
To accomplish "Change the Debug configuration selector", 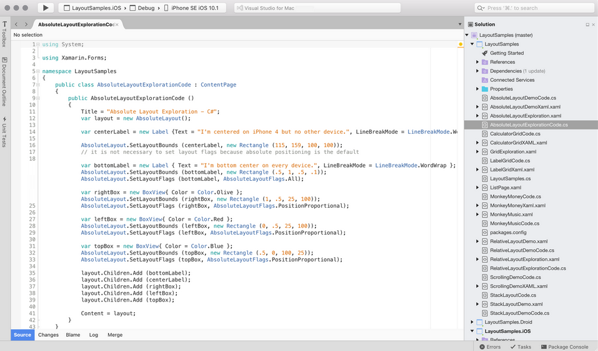I will 142,8.
